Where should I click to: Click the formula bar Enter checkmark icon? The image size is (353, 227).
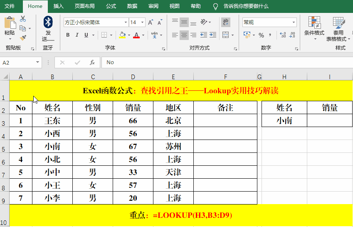pos(77,62)
